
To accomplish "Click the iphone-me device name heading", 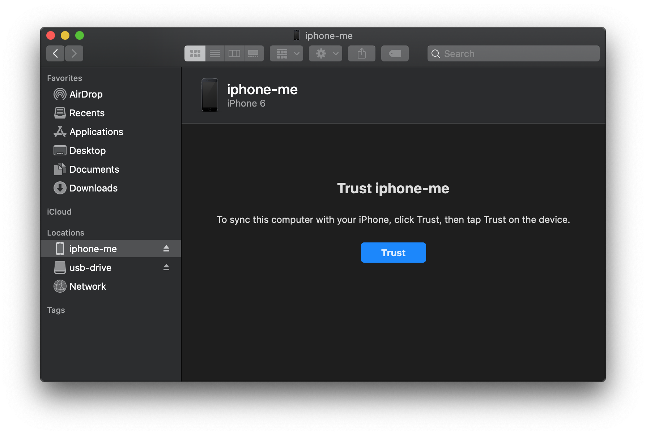I will point(262,89).
